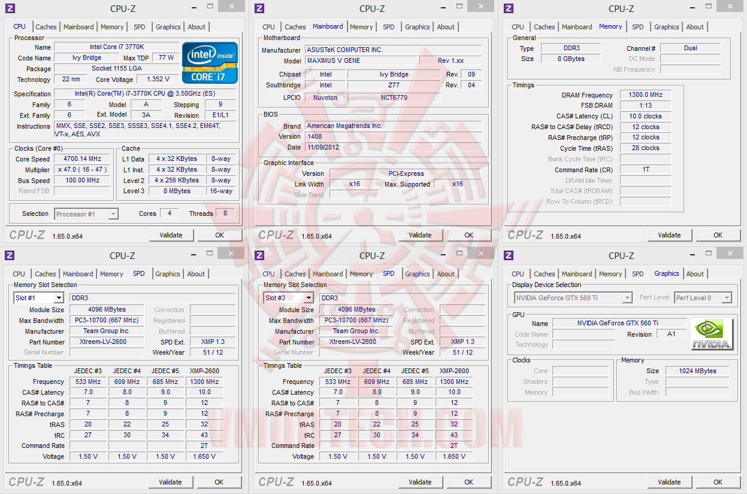The width and height of the screenshot is (747, 494).
Task: Open the About tab in the GeForce Graphics window
Action: point(695,274)
